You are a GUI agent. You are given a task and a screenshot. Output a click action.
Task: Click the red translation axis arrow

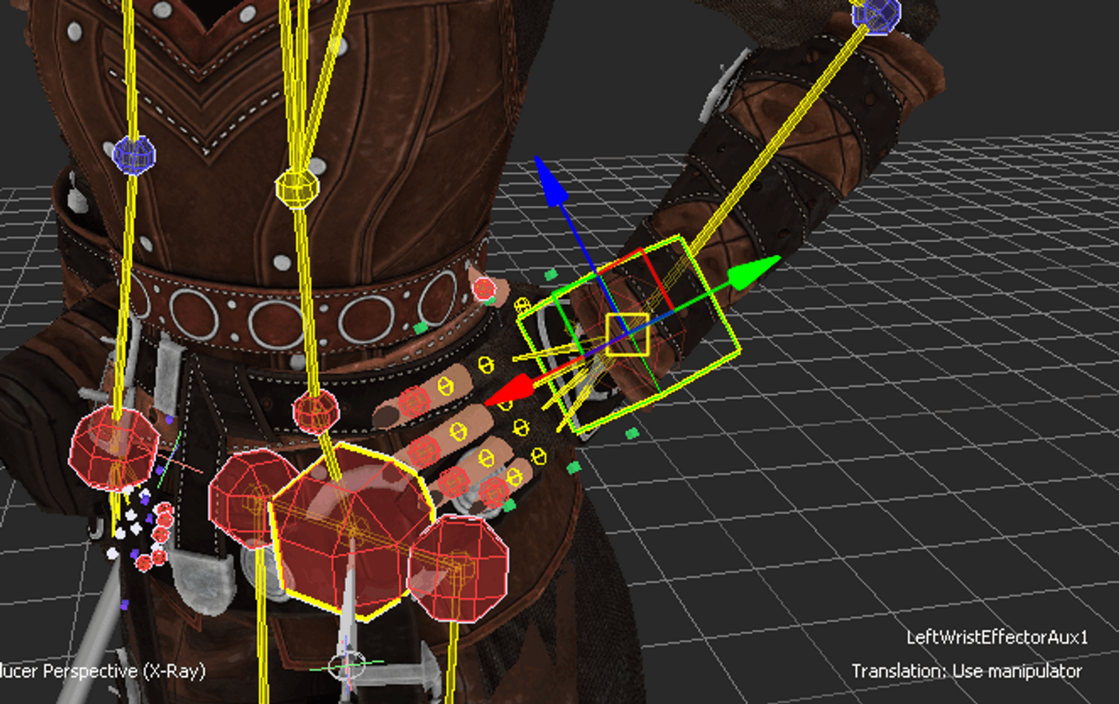click(508, 392)
